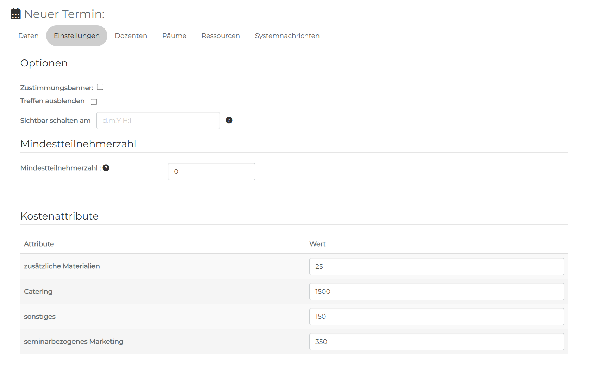Go to the Räume tab
This screenshot has width=607, height=369.
(174, 36)
